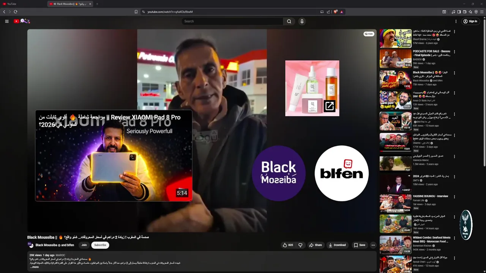Expand the description with ...more
This screenshot has height=273, width=486.
tap(35, 267)
